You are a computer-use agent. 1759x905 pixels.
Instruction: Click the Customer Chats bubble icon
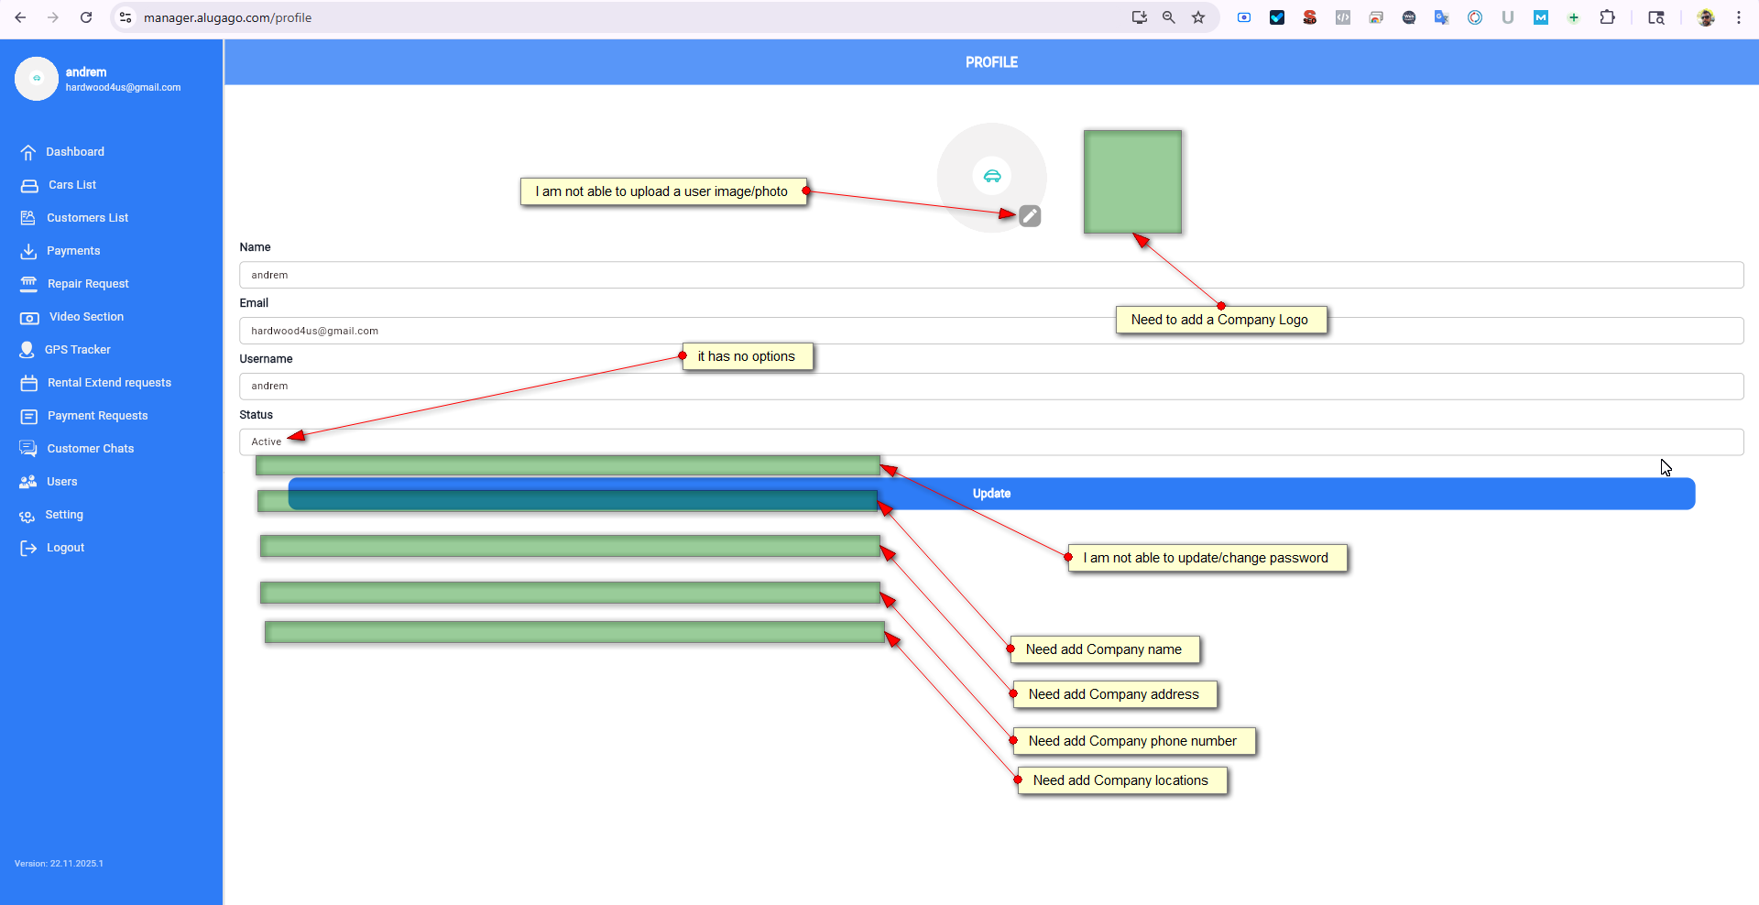coord(28,449)
